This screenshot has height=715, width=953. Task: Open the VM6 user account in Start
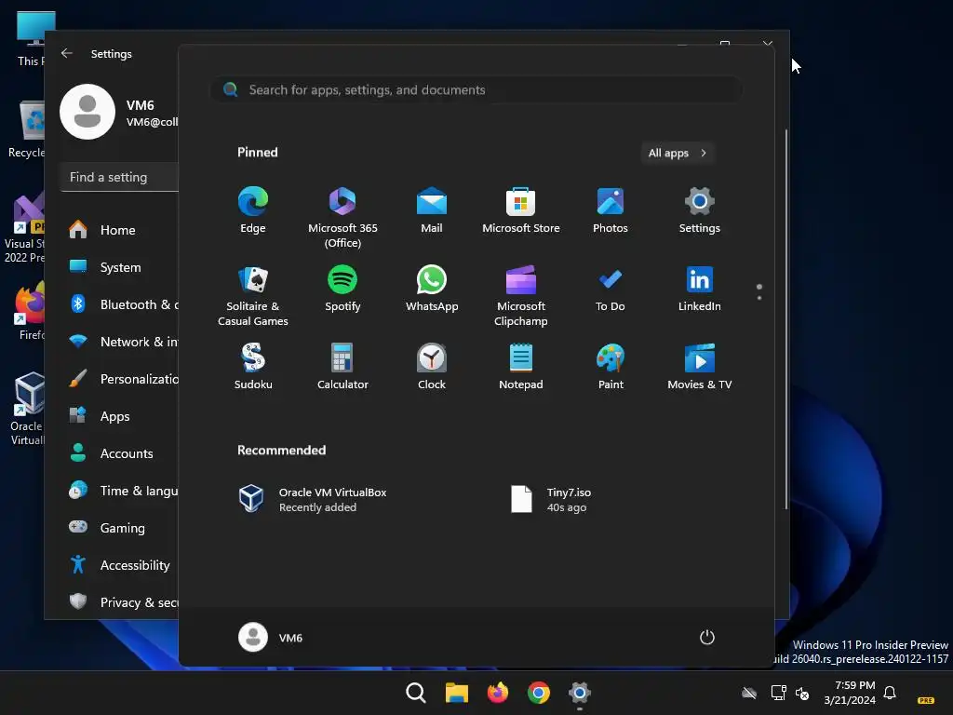[271, 637]
